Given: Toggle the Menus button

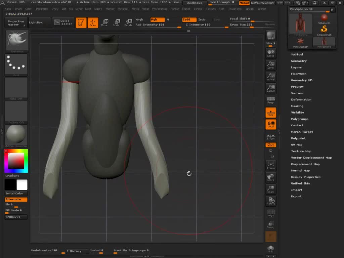Looking at the screenshot, I should pos(244,3).
